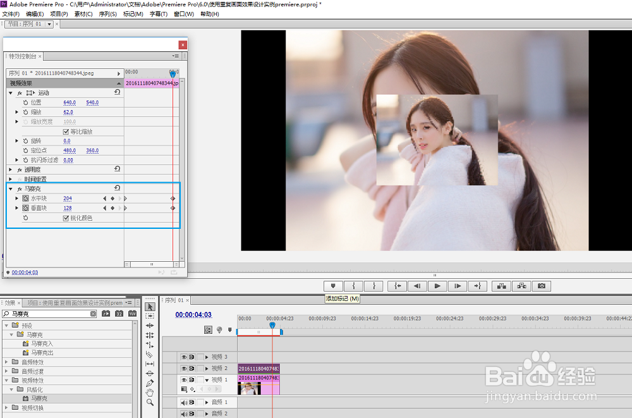Filter effects by YUV icon
Viewport: 632px width, 418px height.
click(133, 314)
